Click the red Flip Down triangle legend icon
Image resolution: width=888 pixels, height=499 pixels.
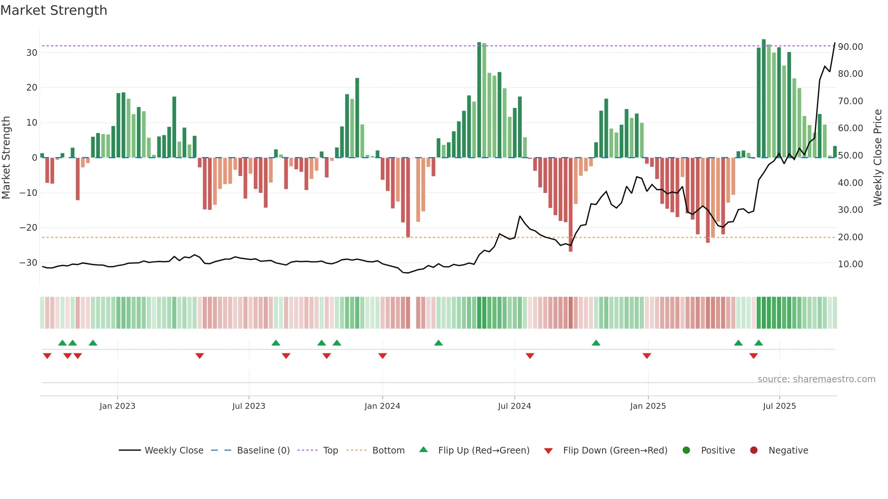(x=548, y=451)
